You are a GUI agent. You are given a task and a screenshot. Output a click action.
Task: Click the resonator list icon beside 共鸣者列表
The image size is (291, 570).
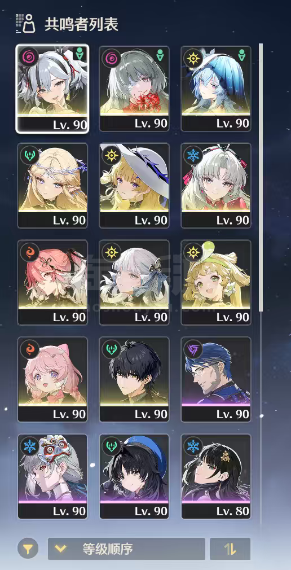(25, 23)
